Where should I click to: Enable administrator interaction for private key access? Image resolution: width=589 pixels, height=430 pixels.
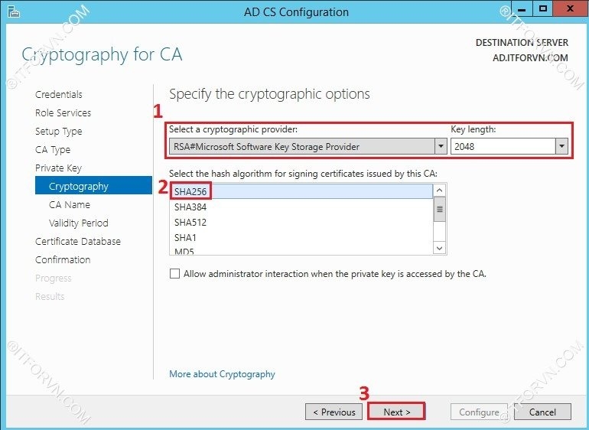click(x=175, y=273)
